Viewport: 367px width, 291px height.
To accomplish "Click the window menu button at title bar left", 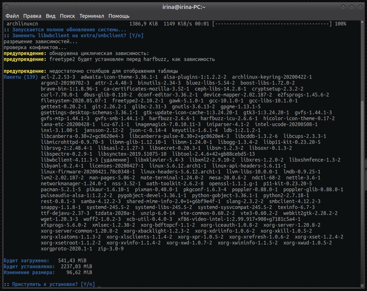I will tap(7, 7).
